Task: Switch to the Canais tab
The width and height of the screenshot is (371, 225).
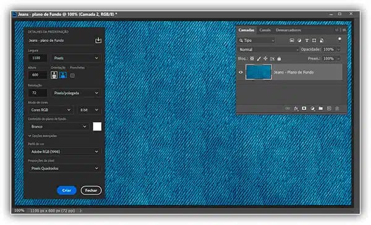Action: pos(265,30)
